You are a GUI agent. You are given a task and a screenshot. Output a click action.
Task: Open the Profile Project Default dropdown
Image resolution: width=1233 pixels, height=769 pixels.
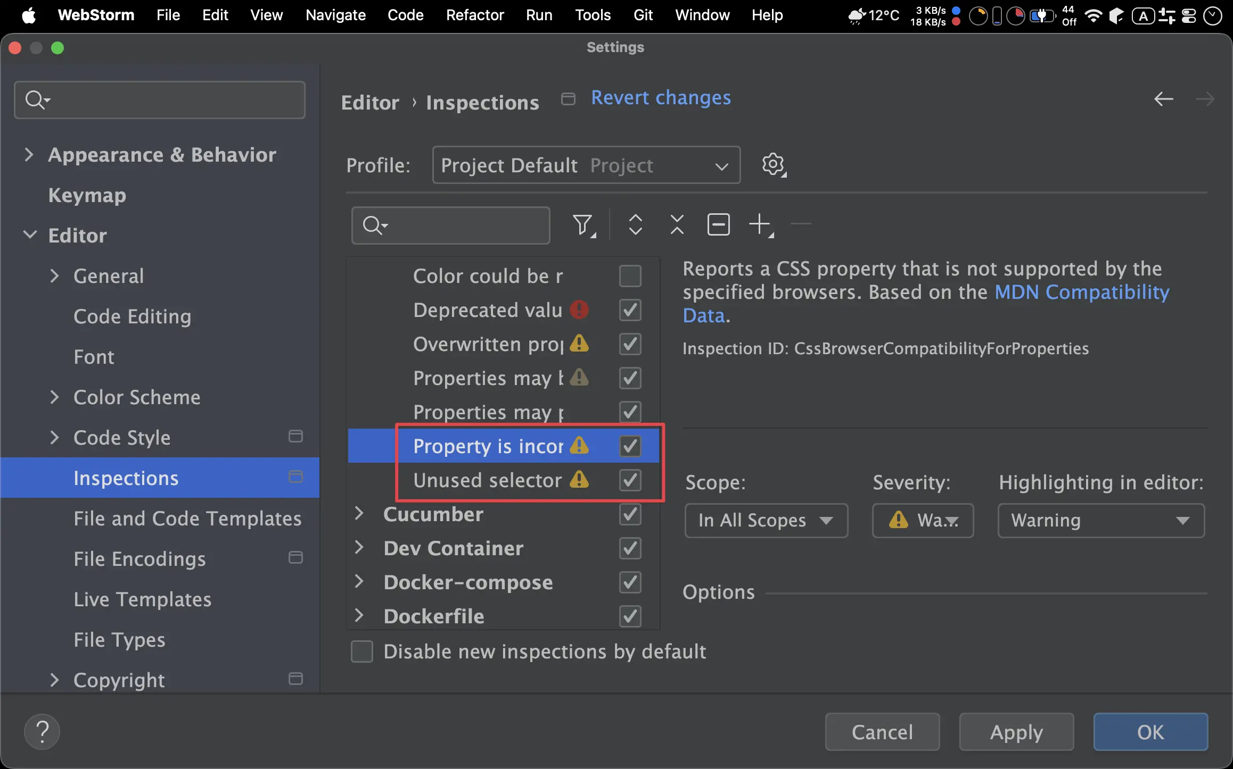tap(586, 165)
